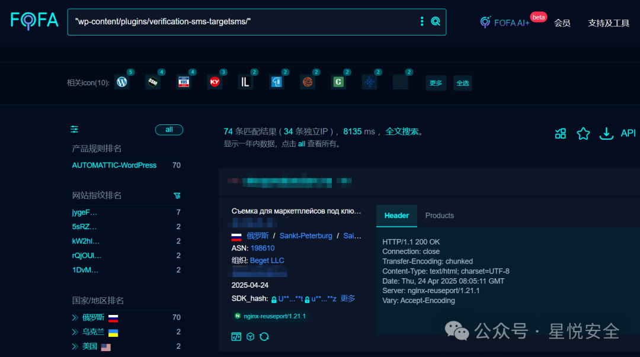The width and height of the screenshot is (640, 357).
Task: Click the AUTOMATTIC-WordPress product filter
Action: (114, 165)
